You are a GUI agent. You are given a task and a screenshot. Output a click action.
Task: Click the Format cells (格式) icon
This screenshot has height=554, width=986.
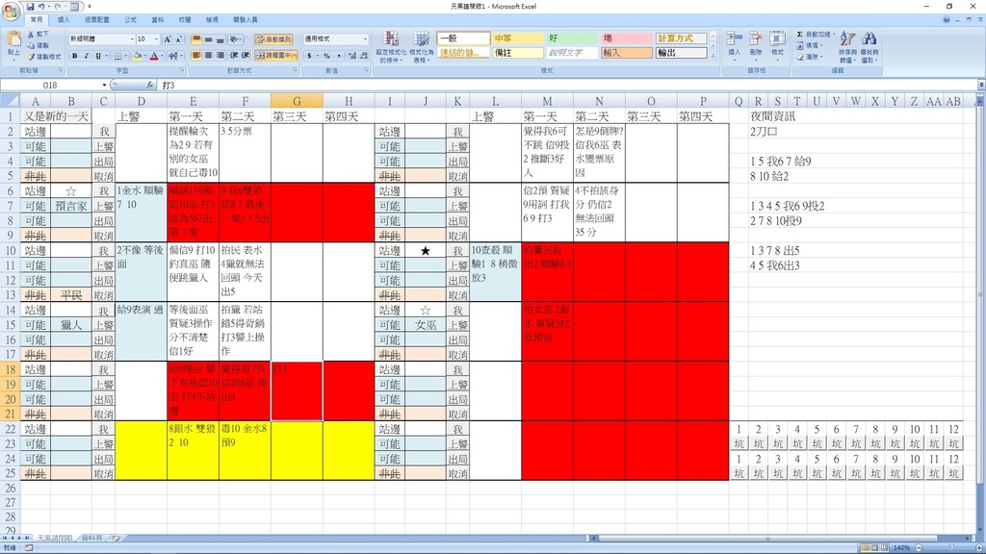click(777, 38)
